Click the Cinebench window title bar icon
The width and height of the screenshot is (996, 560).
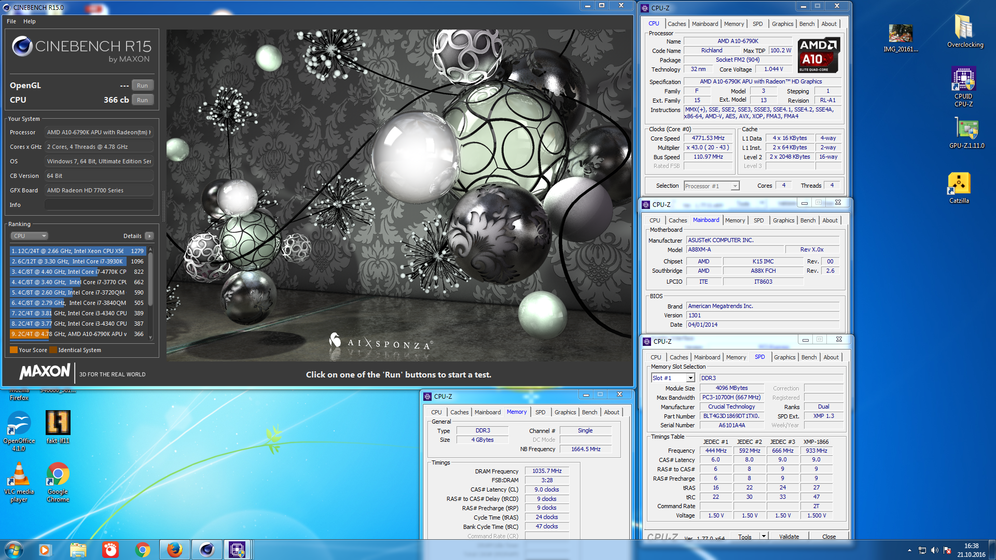point(7,7)
